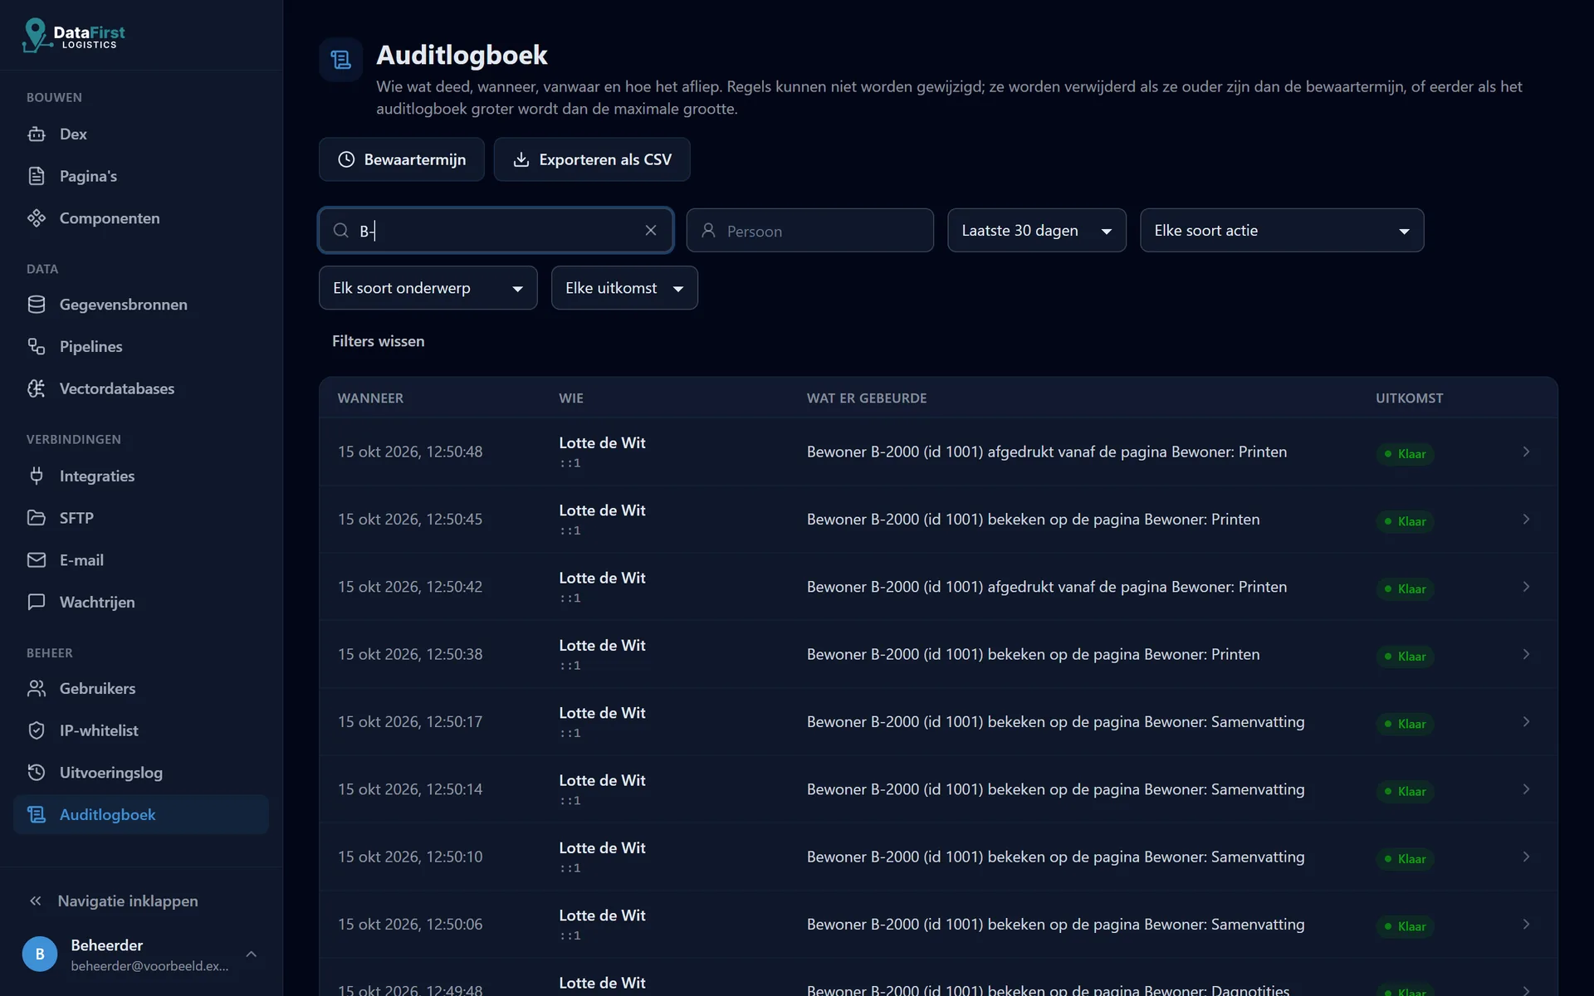
Task: Open E-mail settings
Action: click(141, 560)
